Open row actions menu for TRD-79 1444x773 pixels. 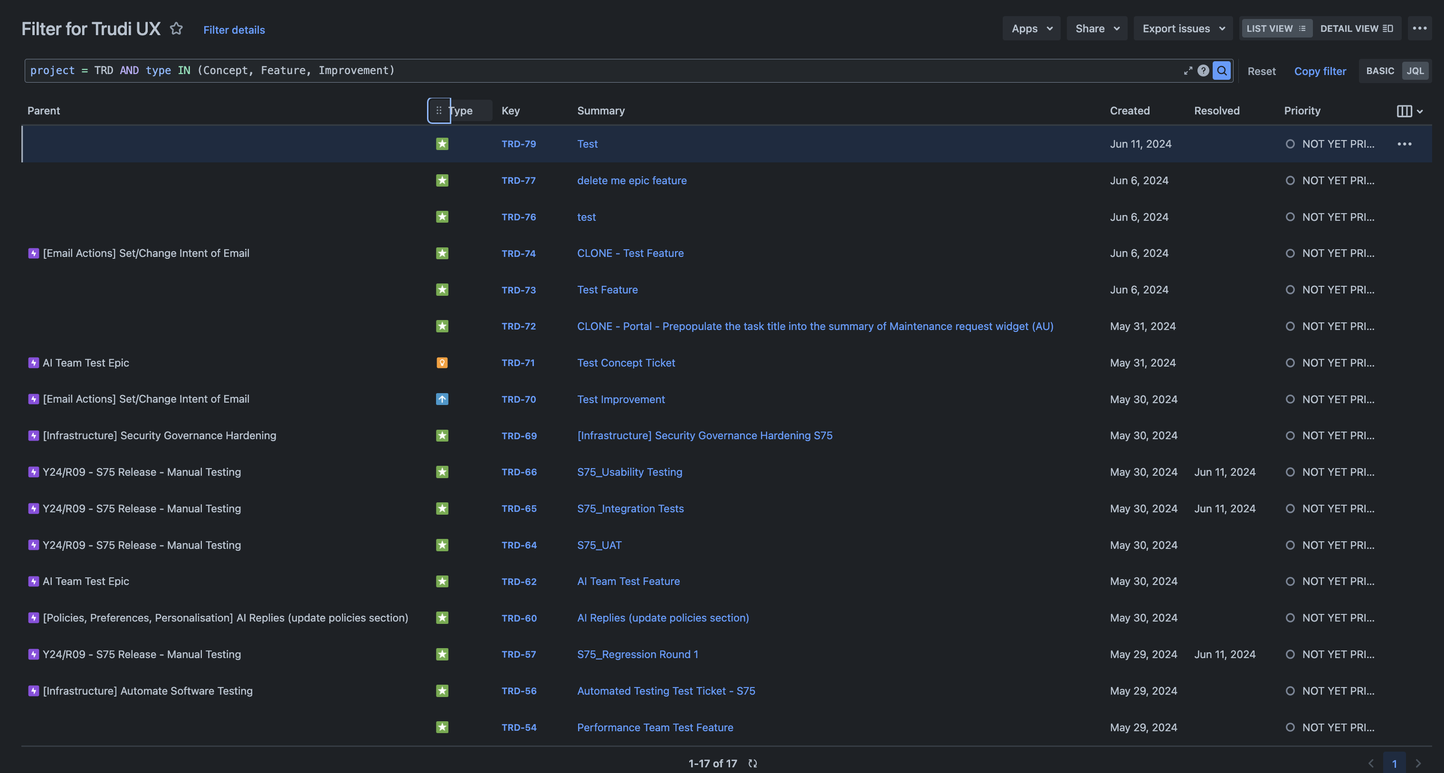tap(1404, 144)
